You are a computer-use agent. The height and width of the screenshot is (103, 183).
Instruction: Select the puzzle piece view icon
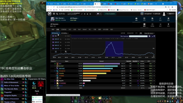(x=152, y=19)
